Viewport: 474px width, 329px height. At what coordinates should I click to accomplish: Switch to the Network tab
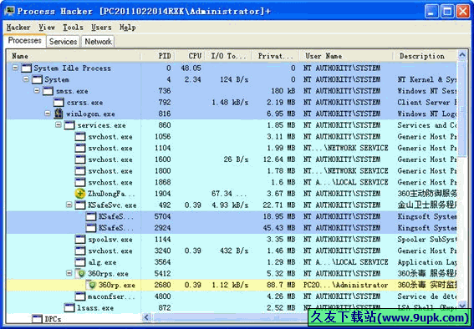[99, 42]
